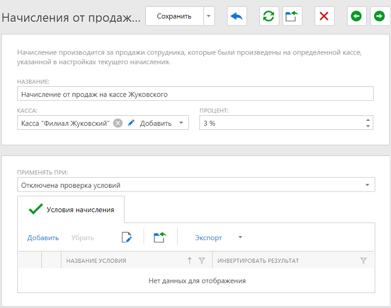Click the Нет данных для отображения text

(197, 281)
